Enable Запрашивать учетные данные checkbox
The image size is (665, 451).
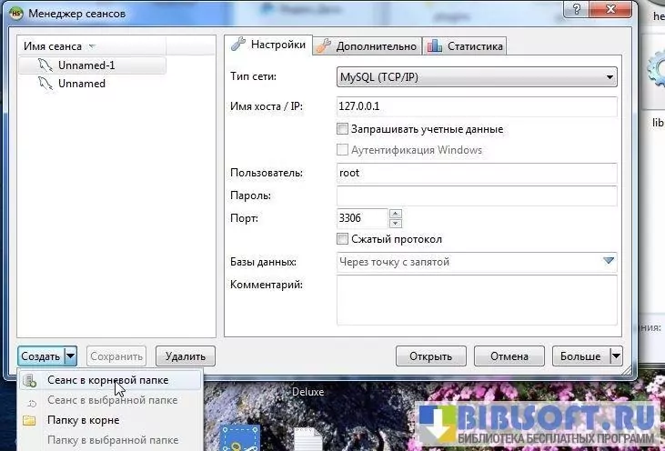pyautogui.click(x=343, y=129)
